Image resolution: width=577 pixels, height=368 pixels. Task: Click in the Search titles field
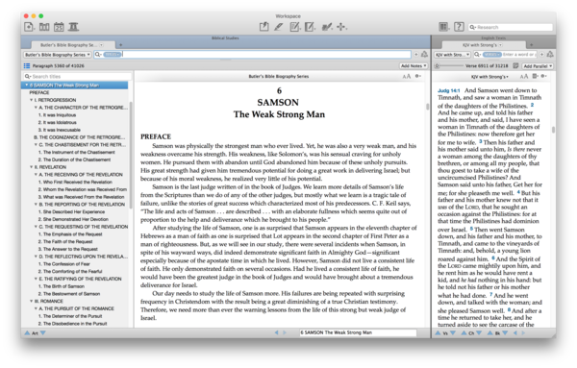tap(77, 77)
